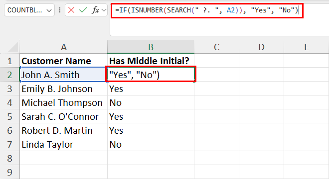
Task: Select the Sarah C. O'Connor cell
Action: [x=64, y=116]
